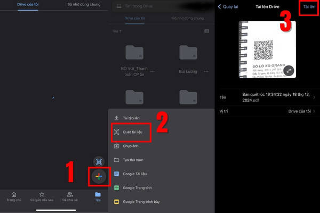Open the Trang chủ home tab
The height and width of the screenshot is (213, 320).
[14, 197]
